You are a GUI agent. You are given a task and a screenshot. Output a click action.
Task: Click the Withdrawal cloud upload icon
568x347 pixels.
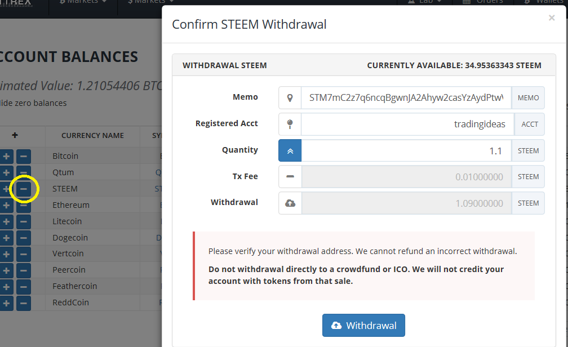pyautogui.click(x=290, y=203)
